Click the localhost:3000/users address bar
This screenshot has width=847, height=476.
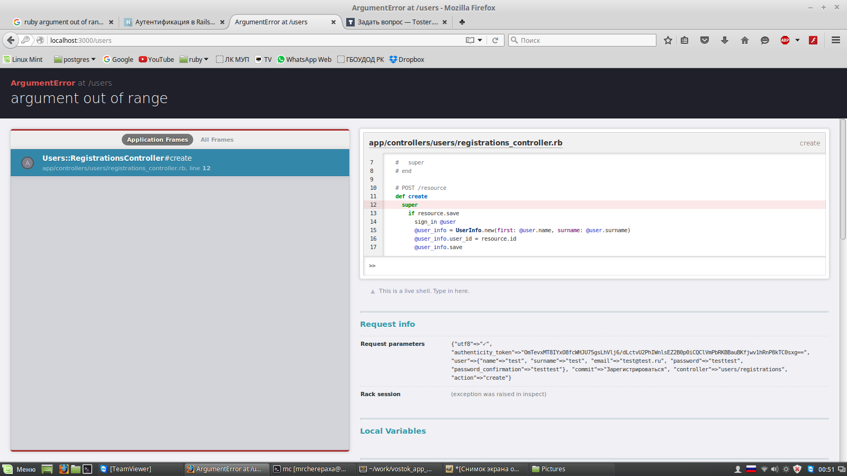(x=254, y=40)
